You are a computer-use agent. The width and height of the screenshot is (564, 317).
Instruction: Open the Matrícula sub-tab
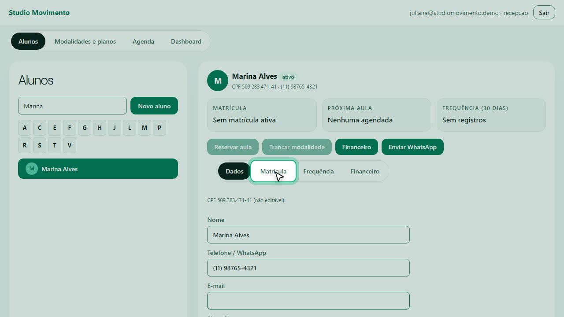273,171
